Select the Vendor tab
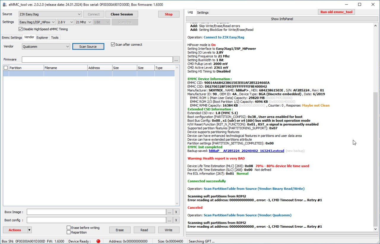This screenshot has height=244, width=380. point(29,37)
